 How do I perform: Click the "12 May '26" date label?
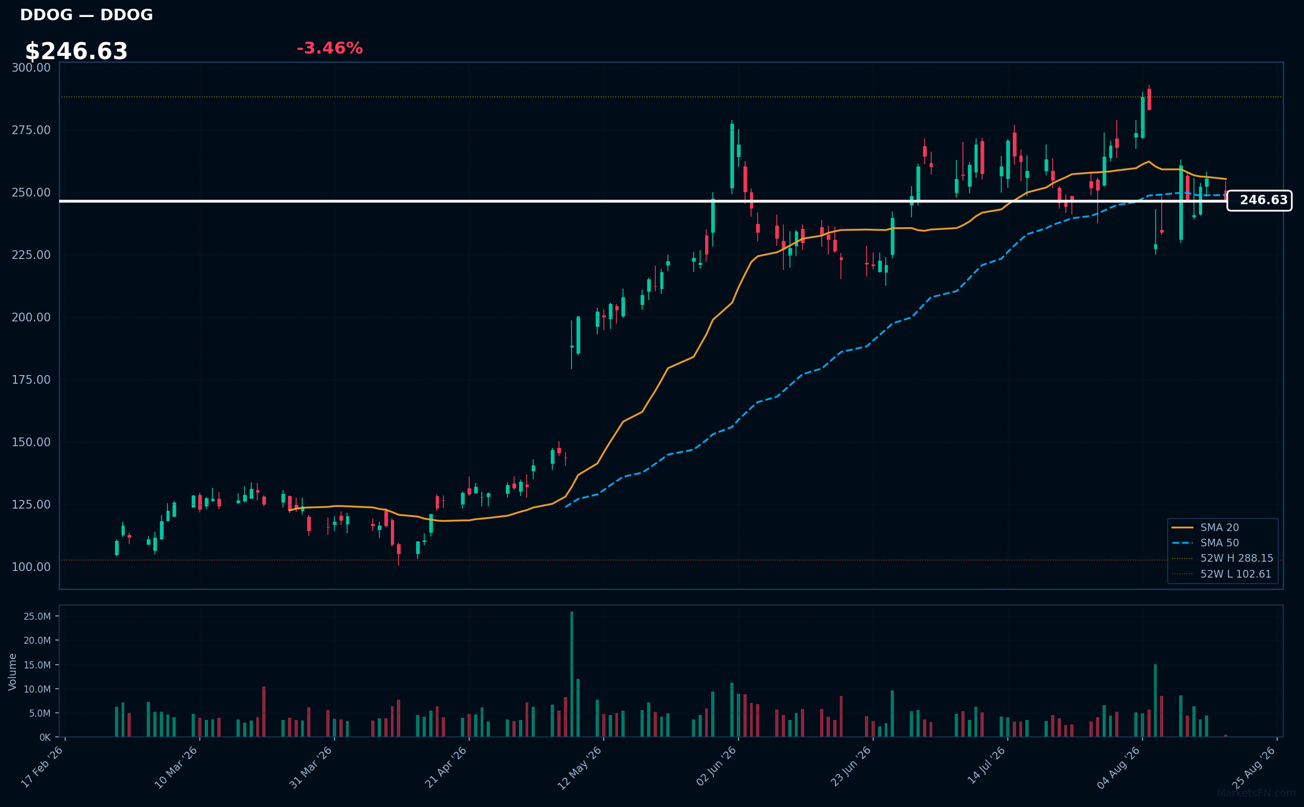(x=580, y=768)
